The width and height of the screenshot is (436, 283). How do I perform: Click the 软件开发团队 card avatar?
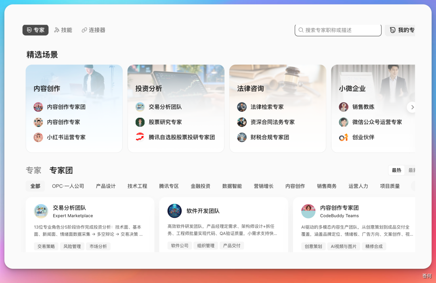[175, 211]
